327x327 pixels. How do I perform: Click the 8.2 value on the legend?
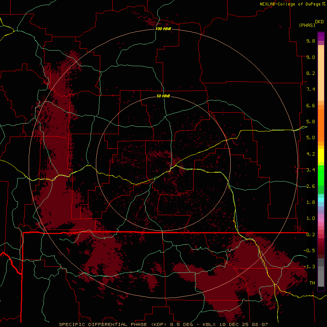click(311, 73)
